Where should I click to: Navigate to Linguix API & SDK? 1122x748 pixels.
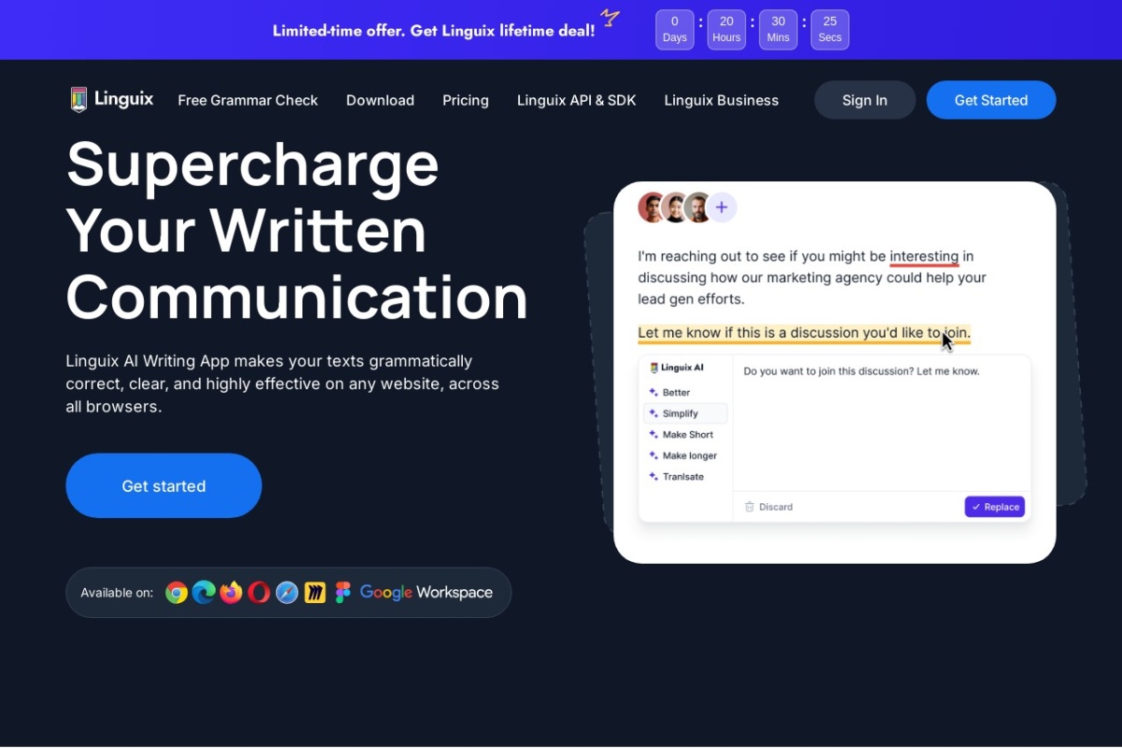click(x=576, y=100)
